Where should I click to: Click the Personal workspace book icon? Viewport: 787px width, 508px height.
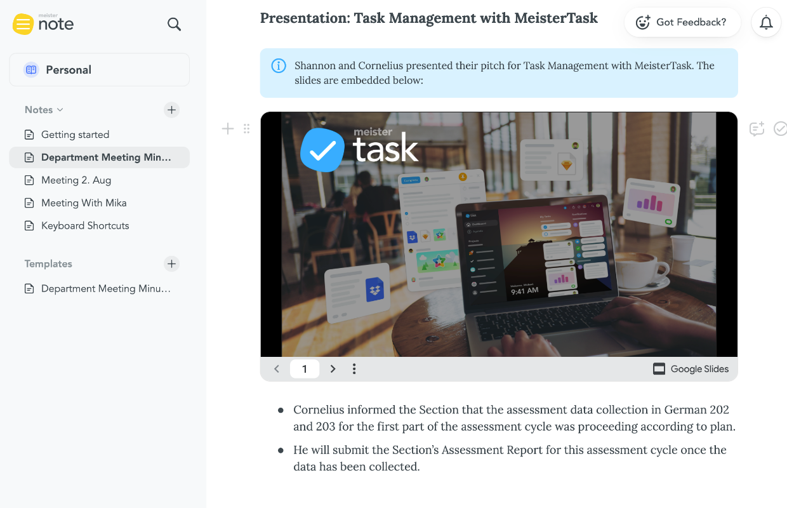[31, 70]
